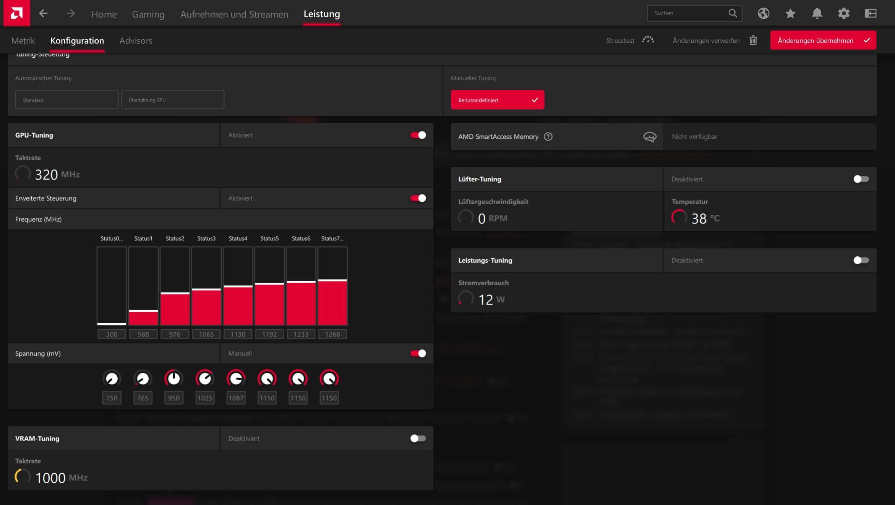The height and width of the screenshot is (505, 895).
Task: Open settings gear icon
Action: pyautogui.click(x=844, y=13)
